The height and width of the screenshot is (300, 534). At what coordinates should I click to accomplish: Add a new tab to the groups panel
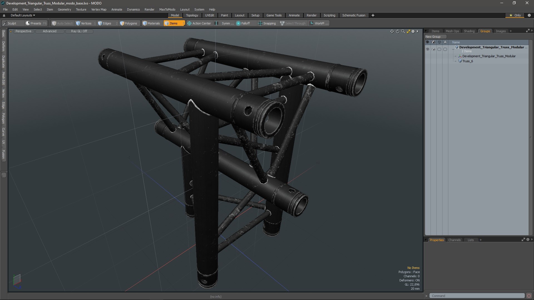click(511, 31)
